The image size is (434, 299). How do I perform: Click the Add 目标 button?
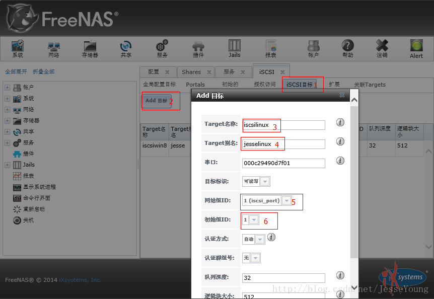157,100
